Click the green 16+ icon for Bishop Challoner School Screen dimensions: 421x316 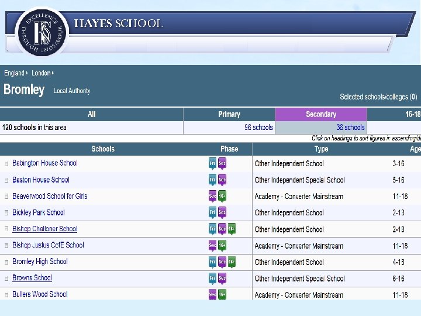coord(232,229)
